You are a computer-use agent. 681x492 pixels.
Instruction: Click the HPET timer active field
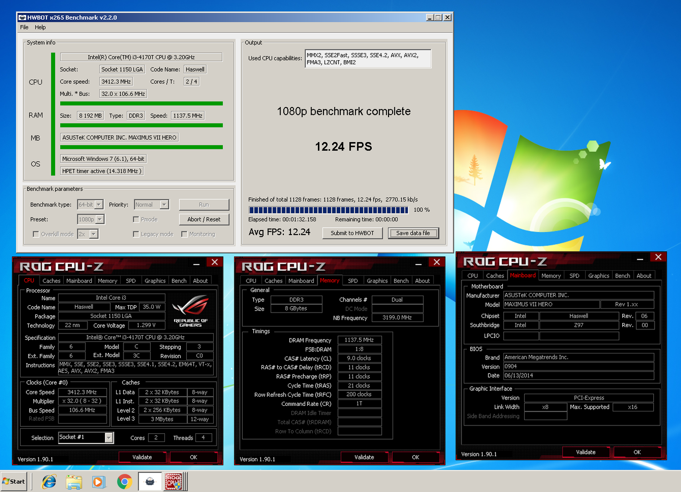coord(102,171)
